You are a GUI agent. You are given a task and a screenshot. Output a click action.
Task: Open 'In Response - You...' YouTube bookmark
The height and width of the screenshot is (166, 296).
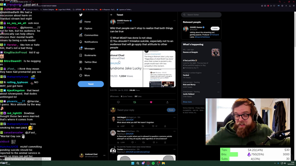[x=107, y=9]
